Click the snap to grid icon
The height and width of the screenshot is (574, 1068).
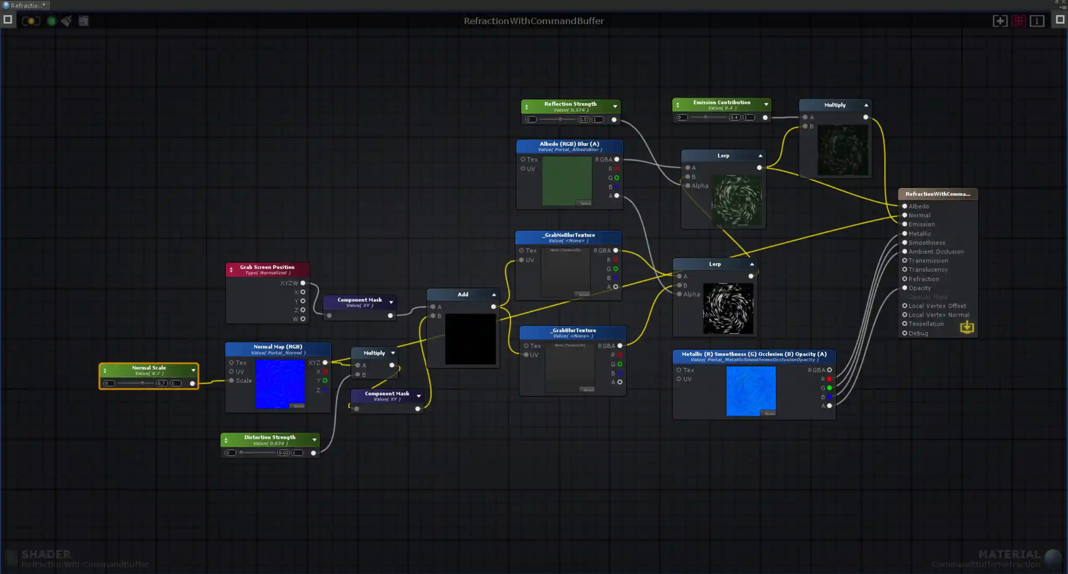coord(1020,21)
